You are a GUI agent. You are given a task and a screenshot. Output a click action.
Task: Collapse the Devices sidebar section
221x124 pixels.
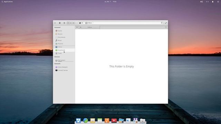57,57
